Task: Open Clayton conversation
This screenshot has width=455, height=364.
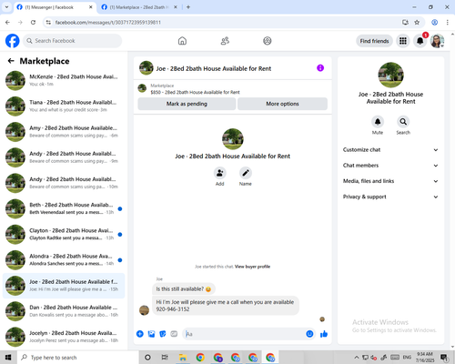Action: point(64,234)
